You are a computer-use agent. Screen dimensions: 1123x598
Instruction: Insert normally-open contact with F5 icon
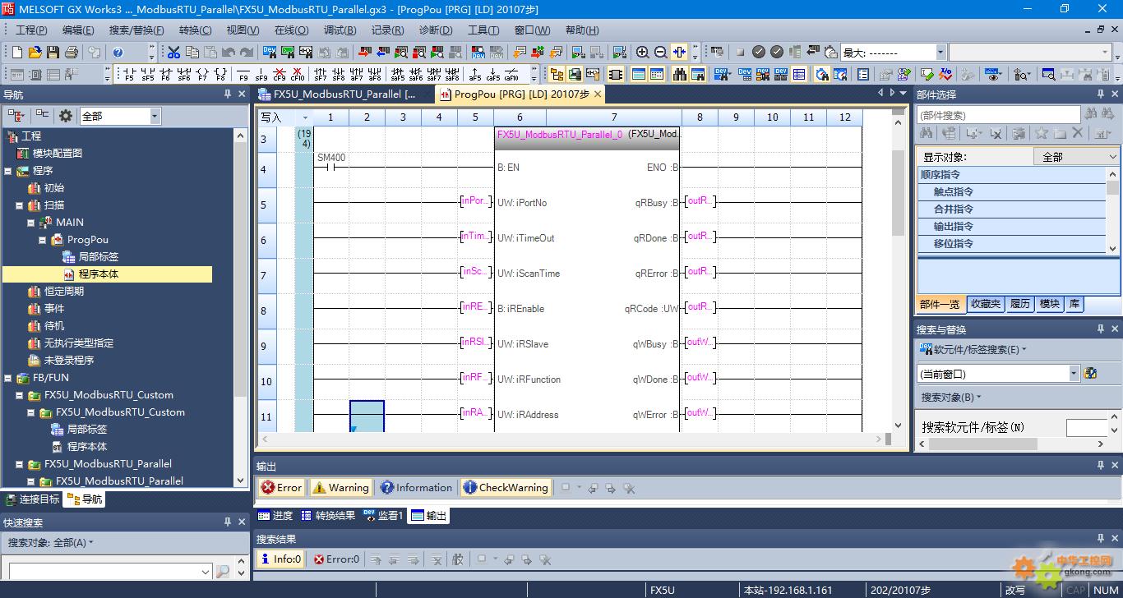pyautogui.click(x=129, y=75)
